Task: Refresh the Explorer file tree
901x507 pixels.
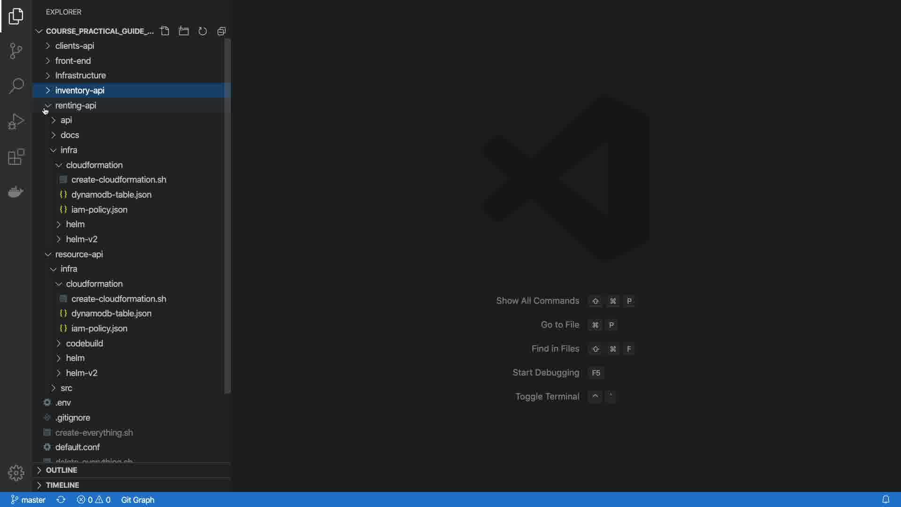Action: 203,31
